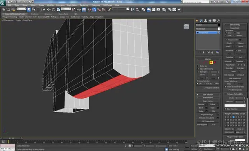This screenshot has height=151, width=249.
Task: Click the QuickSlice button
Action: point(229,57)
